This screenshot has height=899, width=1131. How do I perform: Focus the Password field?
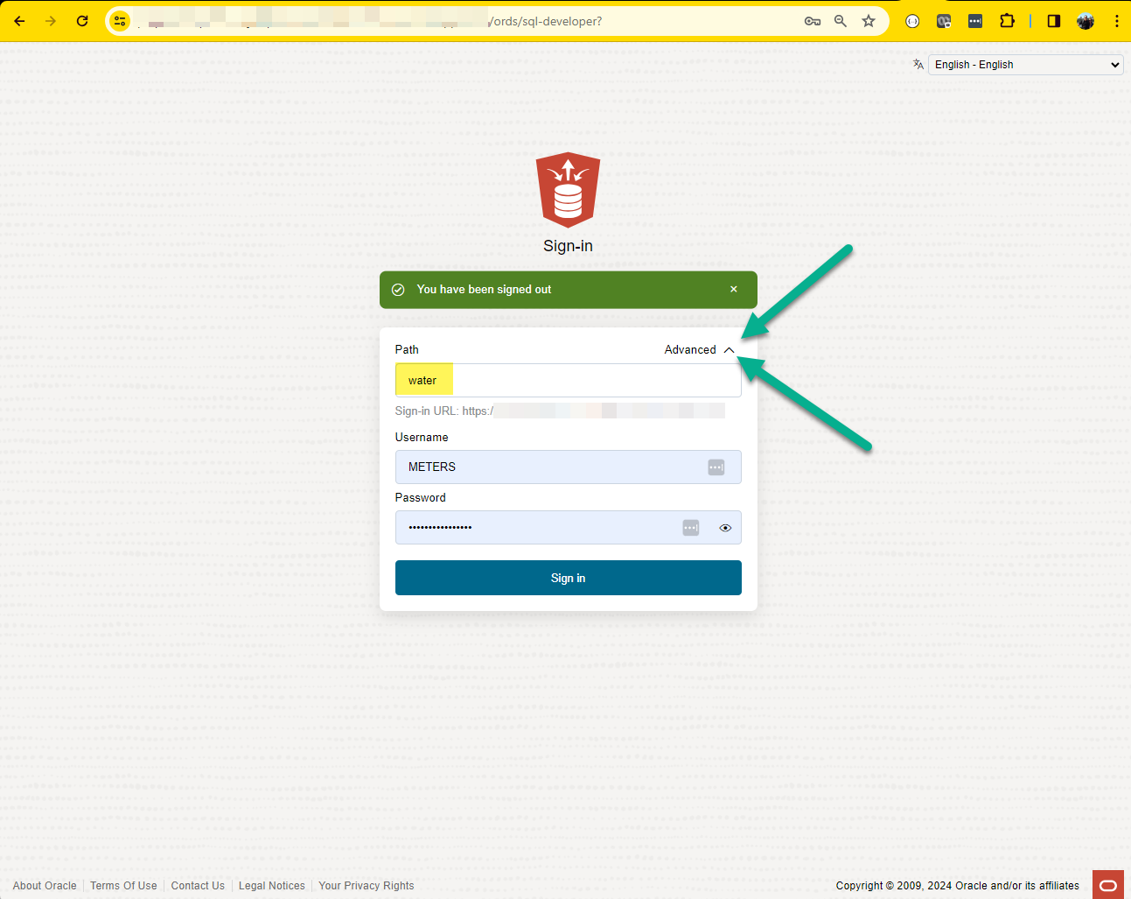pyautogui.click(x=568, y=527)
